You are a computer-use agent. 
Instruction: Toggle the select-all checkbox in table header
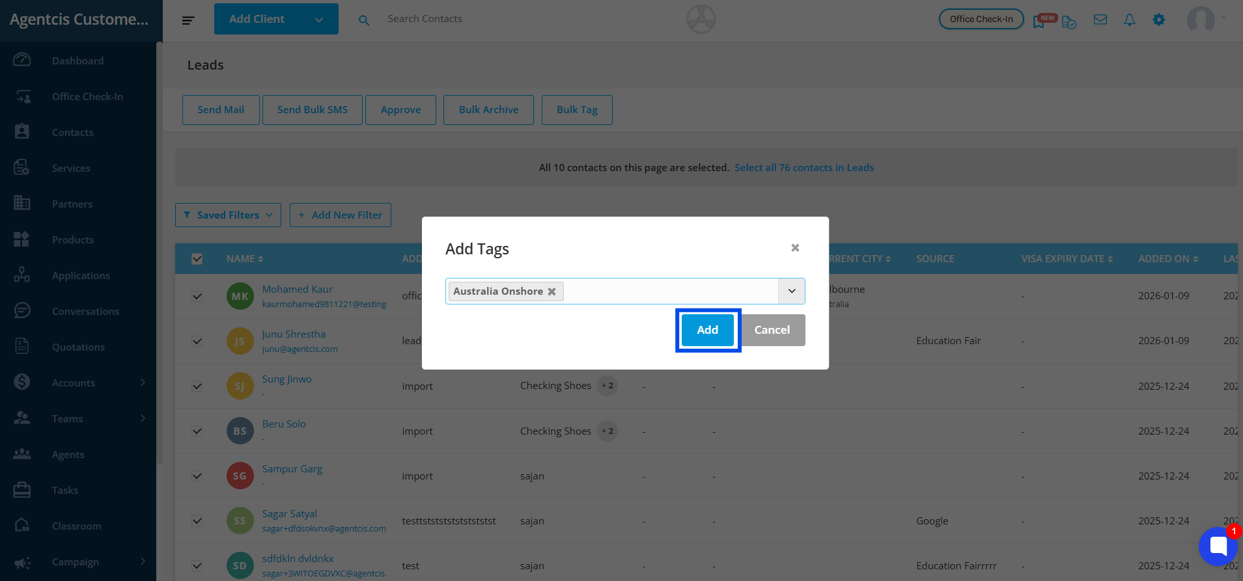(x=197, y=259)
